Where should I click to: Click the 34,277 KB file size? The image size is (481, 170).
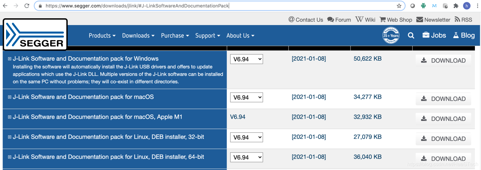pyautogui.click(x=367, y=97)
